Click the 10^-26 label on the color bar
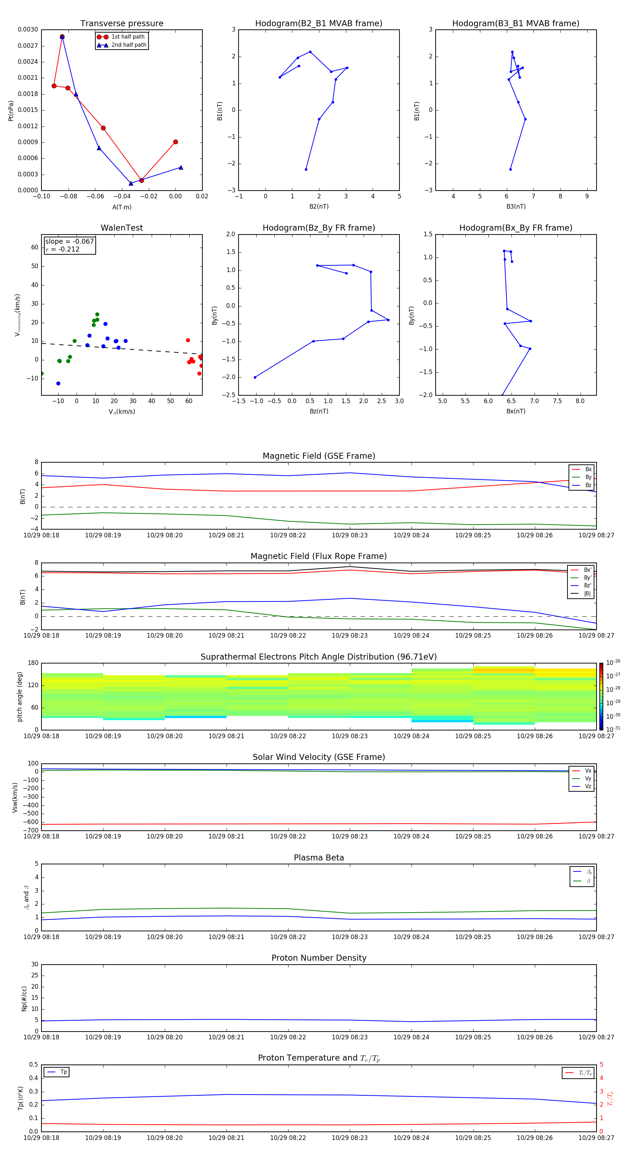 [x=613, y=662]
